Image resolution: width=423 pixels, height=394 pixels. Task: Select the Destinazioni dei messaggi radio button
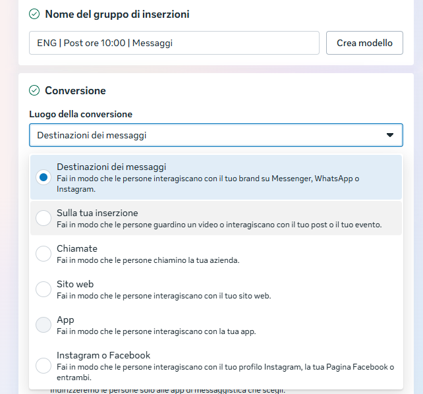click(x=43, y=177)
